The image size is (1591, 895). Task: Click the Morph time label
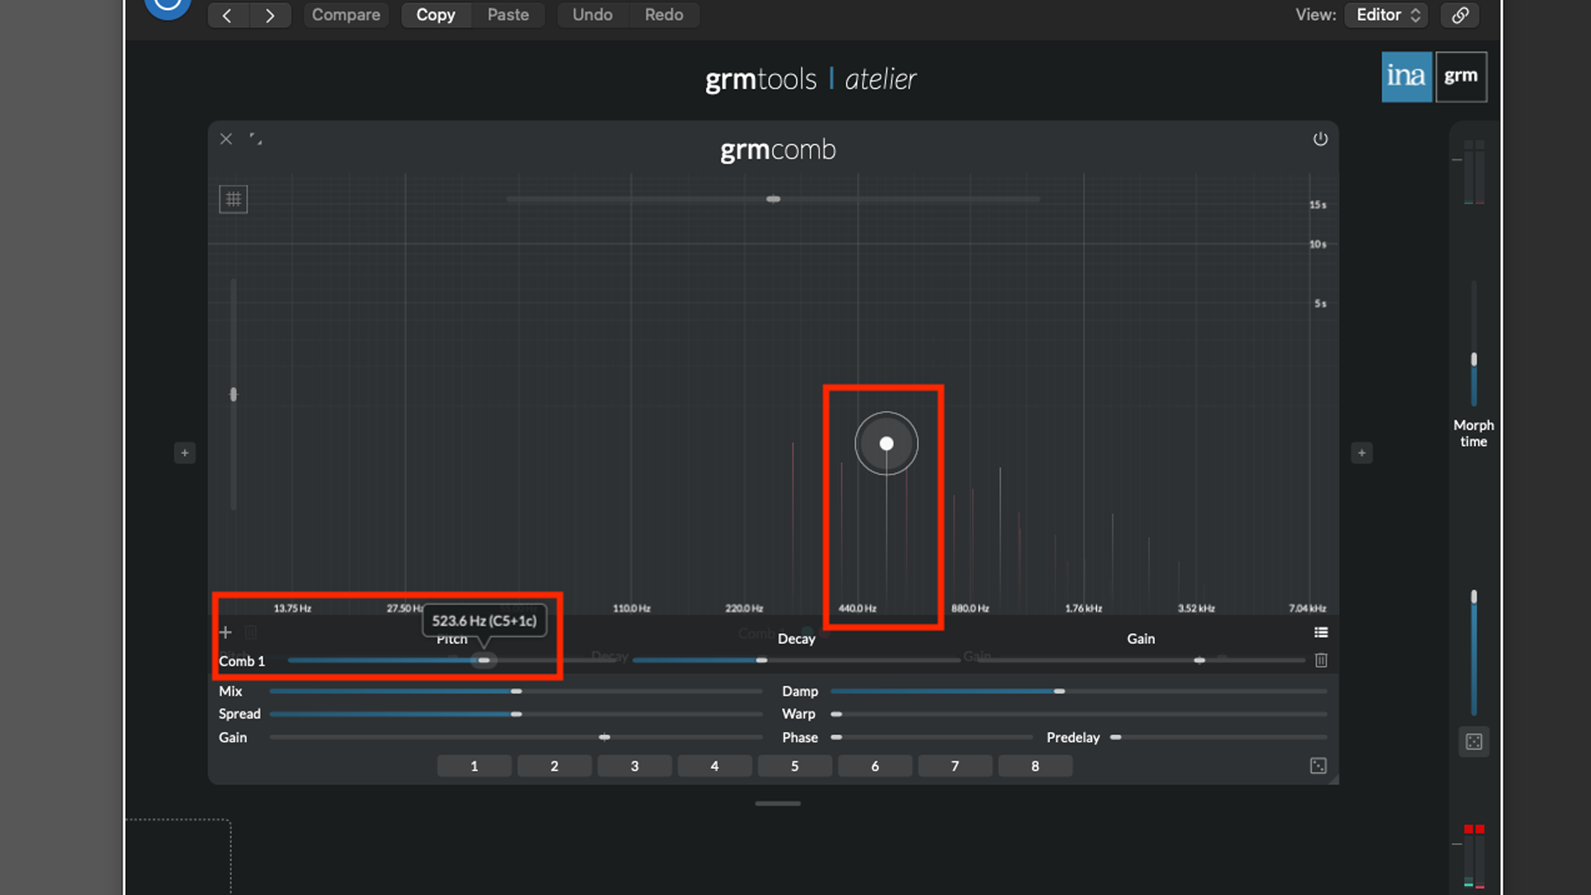coord(1473,433)
